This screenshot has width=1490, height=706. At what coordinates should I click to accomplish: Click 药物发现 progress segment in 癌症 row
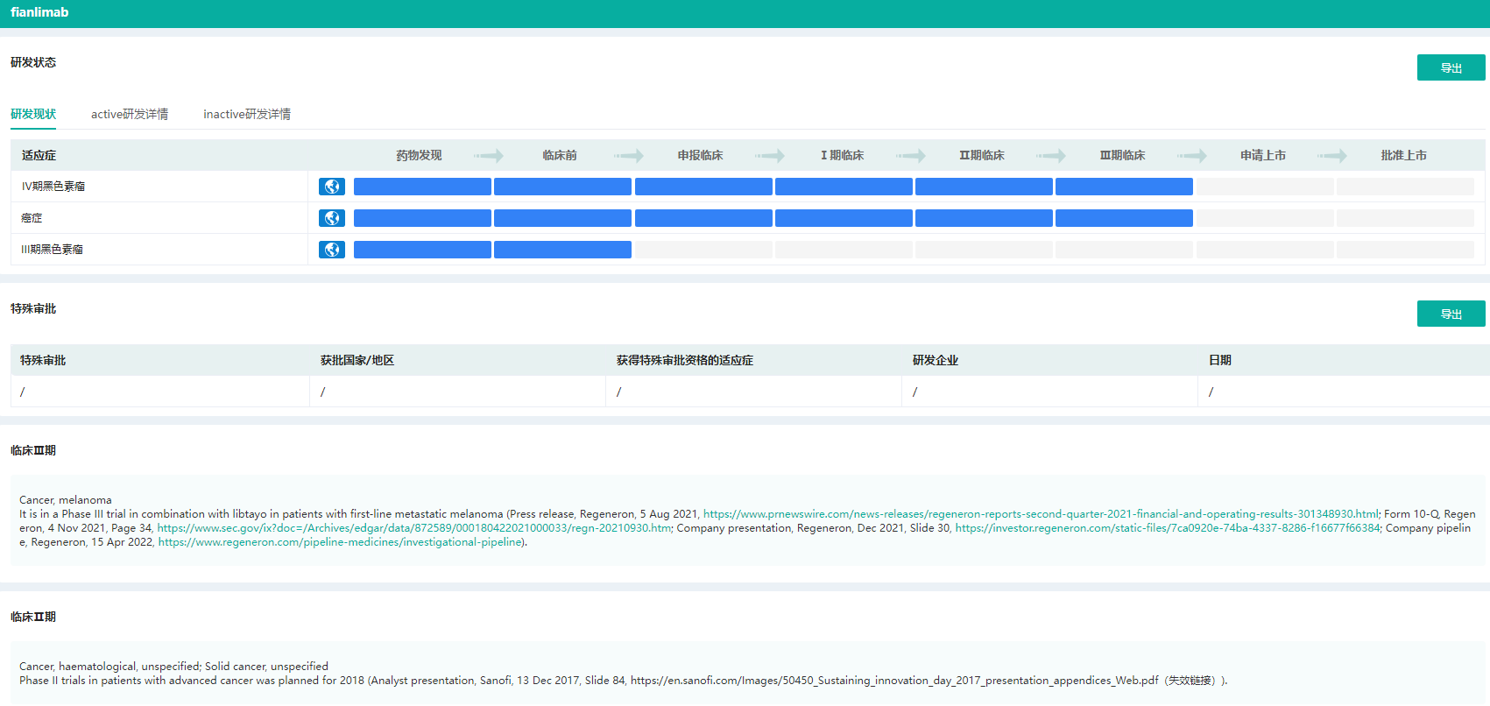422,218
